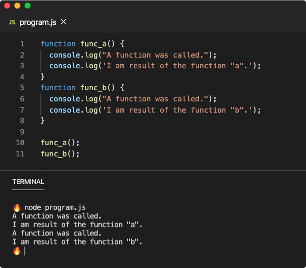The height and width of the screenshot is (268, 306).
Task: Click the yellow minimize window button
Action: (x=17, y=6)
